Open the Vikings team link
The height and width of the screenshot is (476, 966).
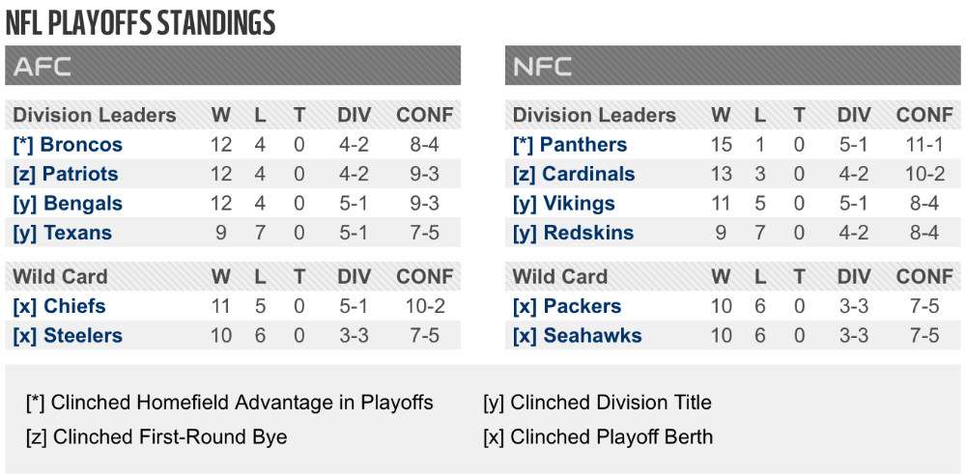pyautogui.click(x=564, y=204)
